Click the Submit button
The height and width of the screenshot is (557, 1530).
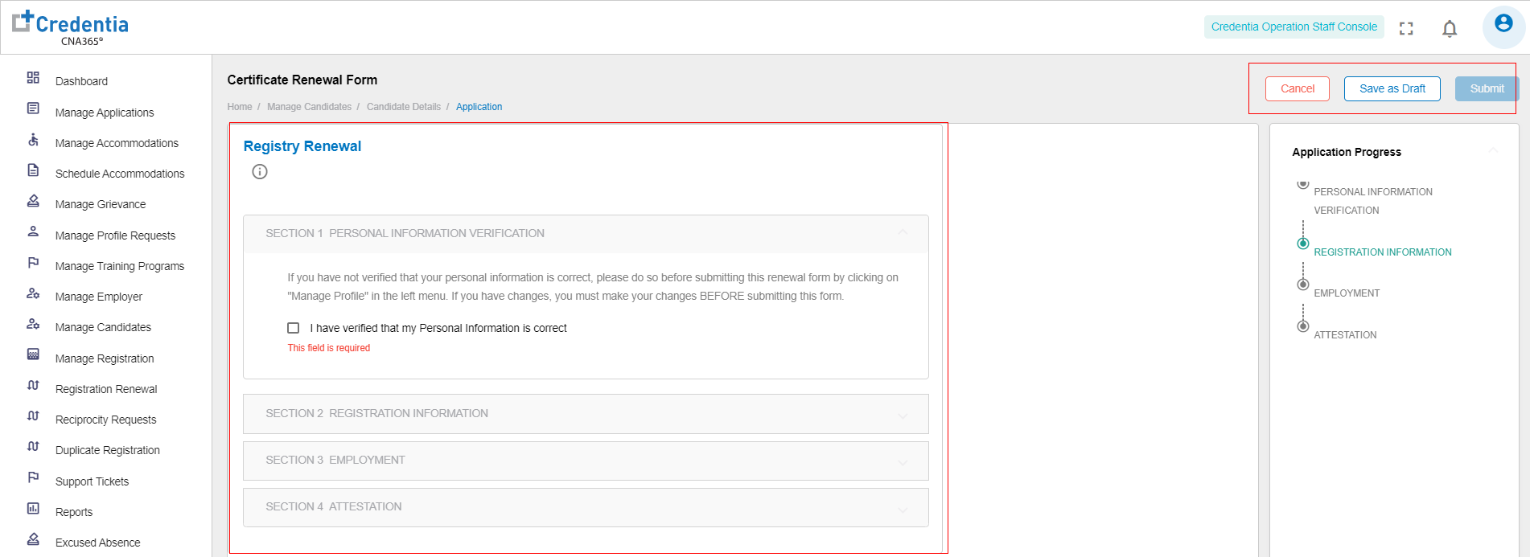tap(1487, 88)
